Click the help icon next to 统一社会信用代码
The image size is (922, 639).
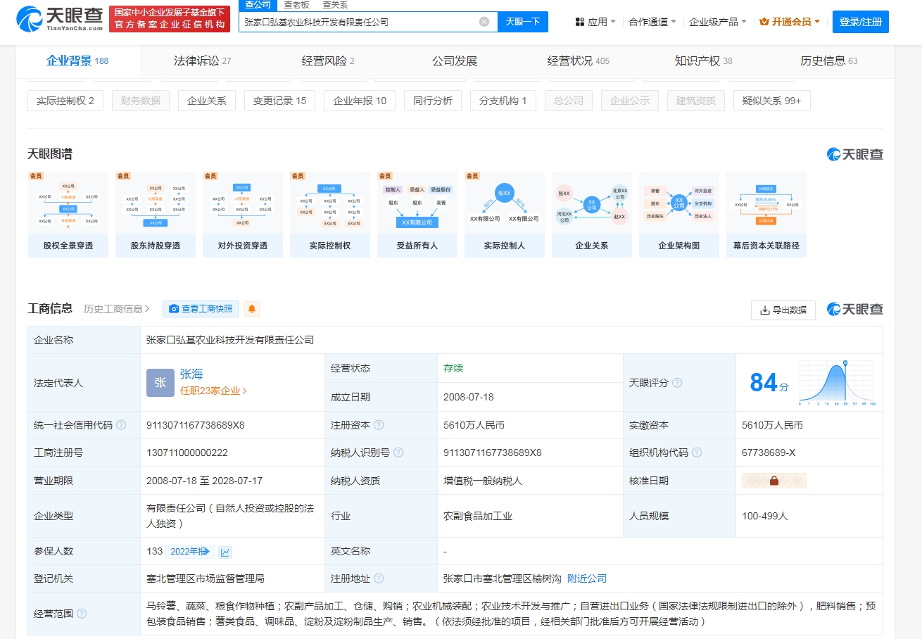[121, 425]
